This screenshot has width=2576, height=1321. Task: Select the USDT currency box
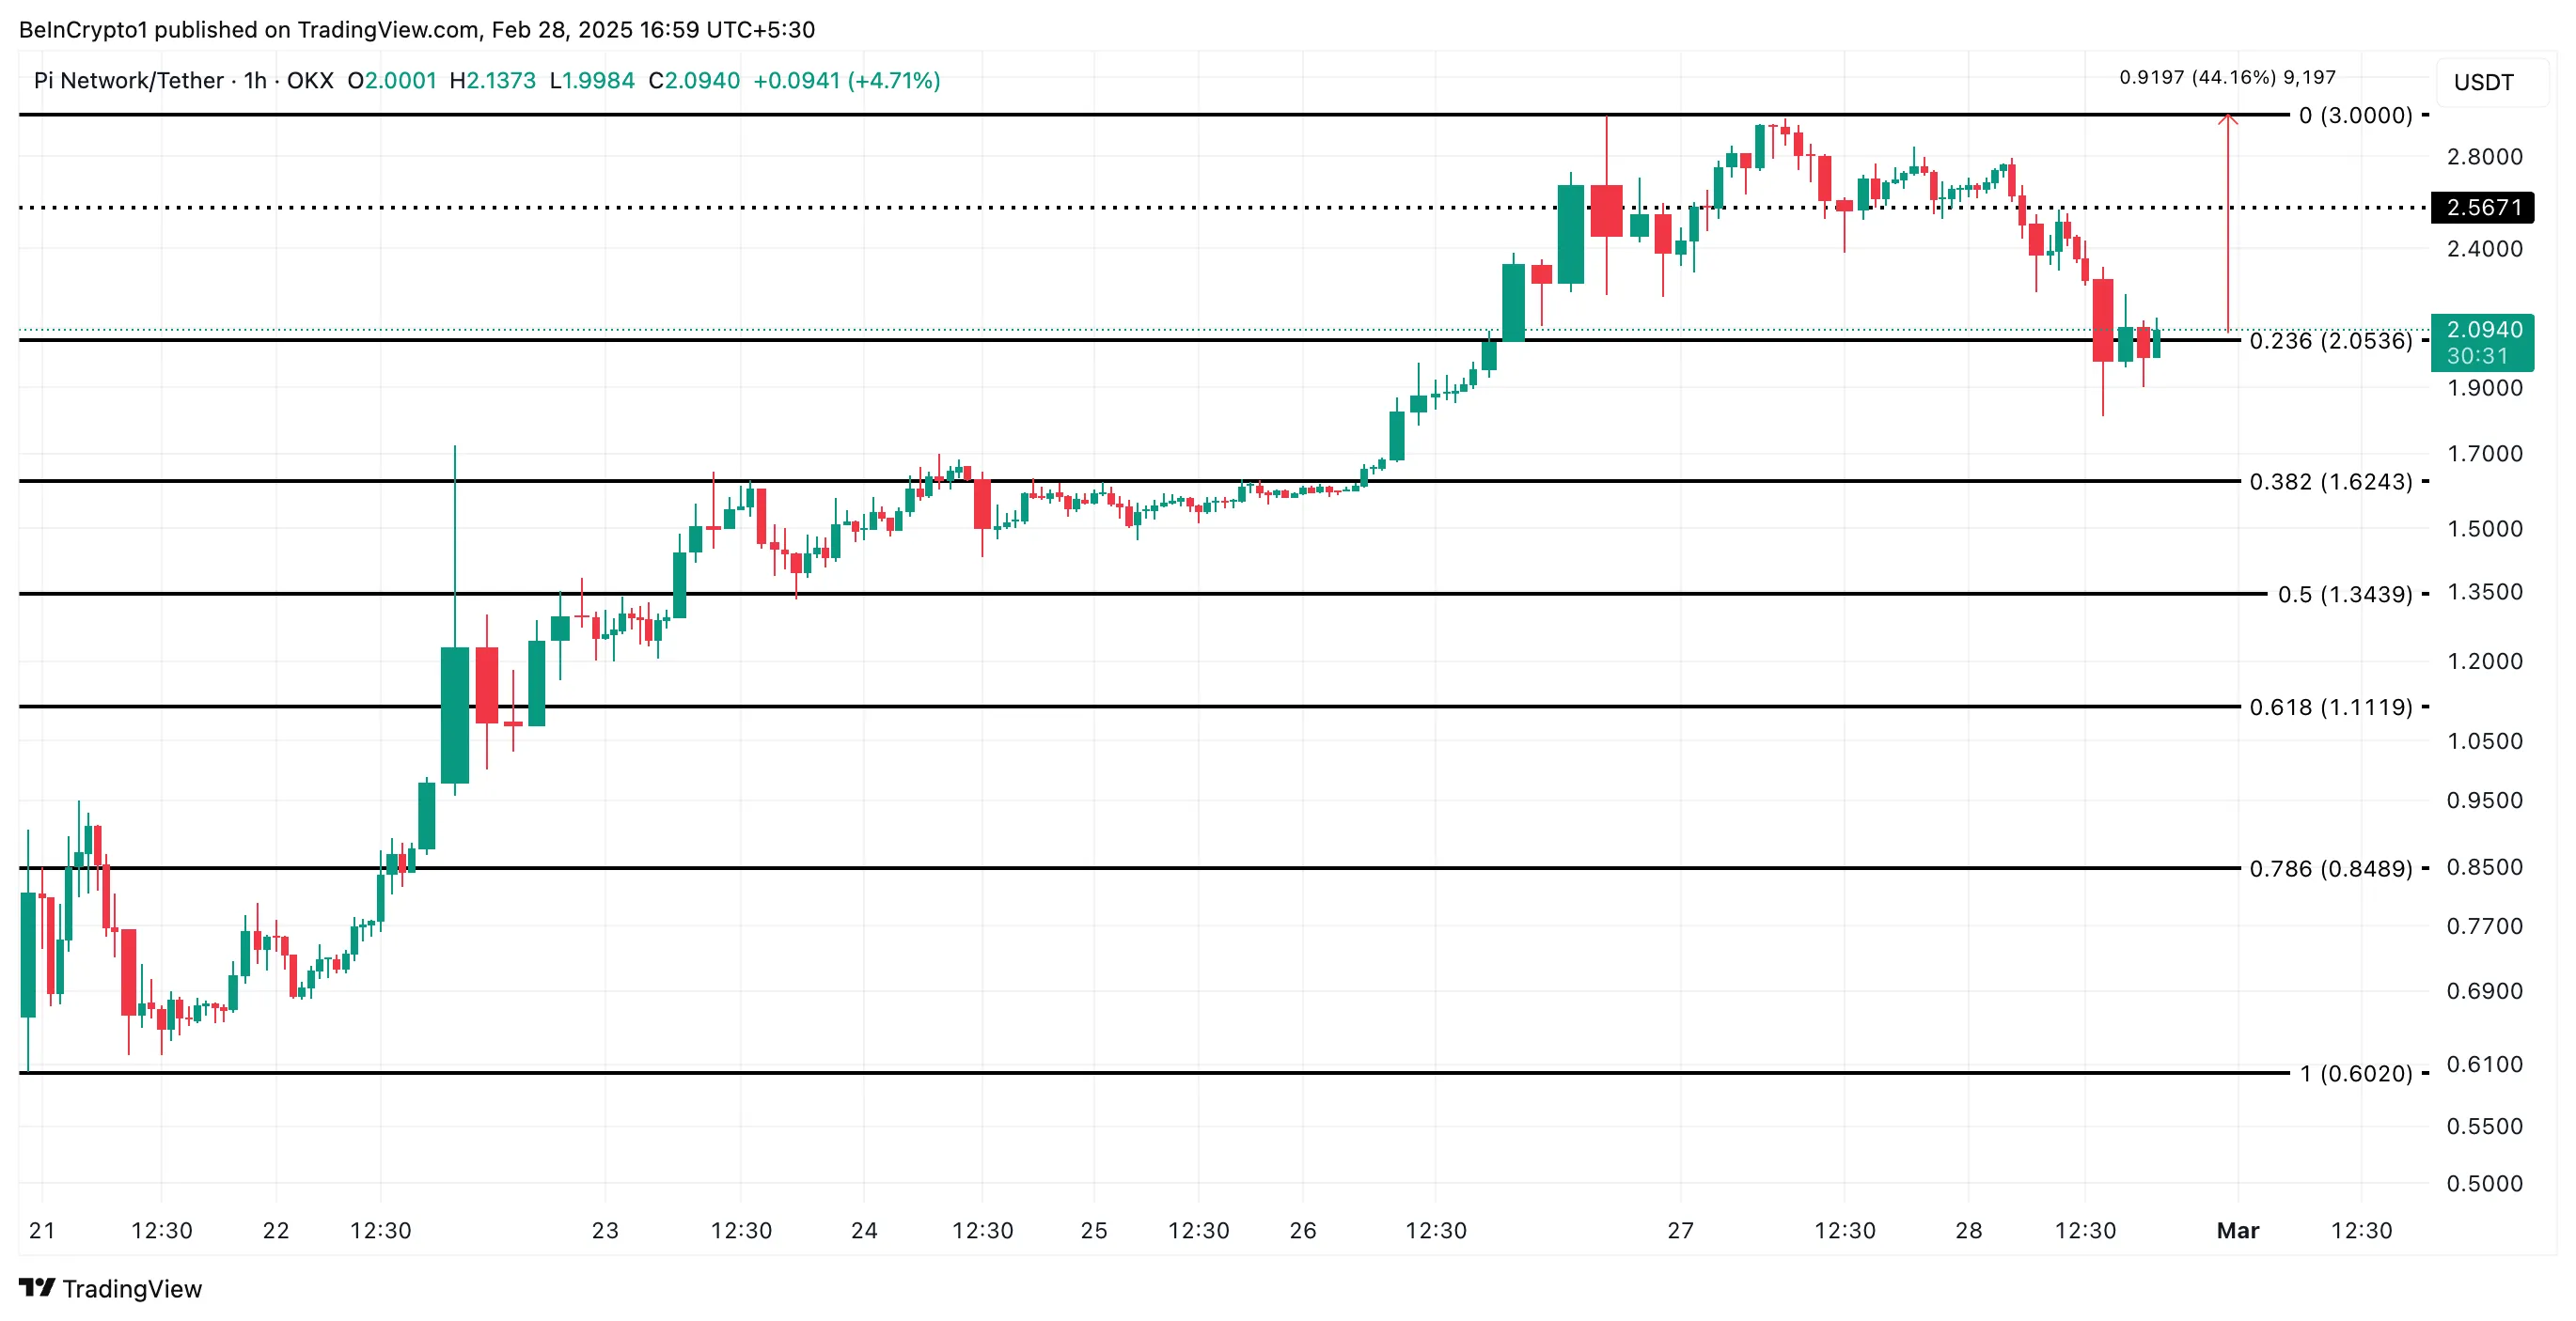click(x=2483, y=82)
